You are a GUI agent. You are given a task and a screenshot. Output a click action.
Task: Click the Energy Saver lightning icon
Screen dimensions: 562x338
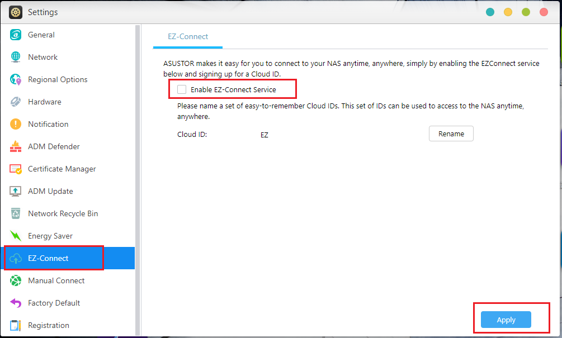click(x=16, y=236)
